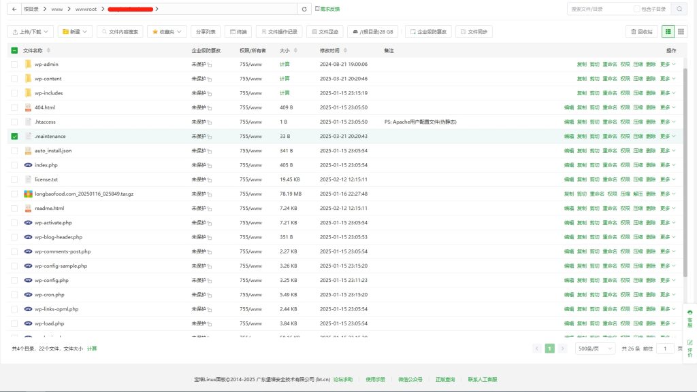Open the Upload/Download (上传/下载) dropdown

click(30, 31)
